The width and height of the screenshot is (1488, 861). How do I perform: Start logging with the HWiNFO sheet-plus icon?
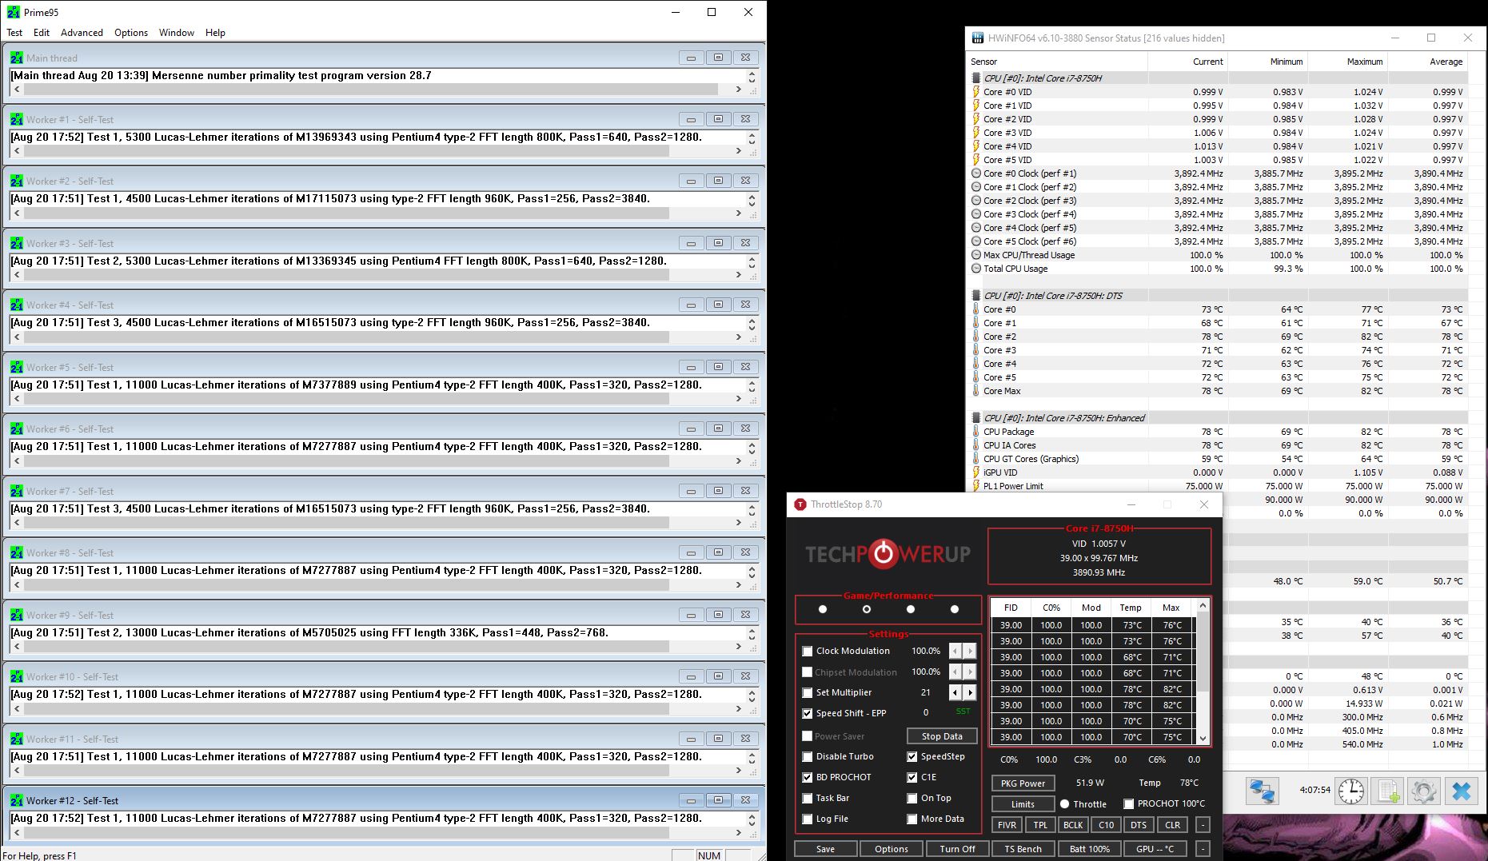tap(1388, 791)
